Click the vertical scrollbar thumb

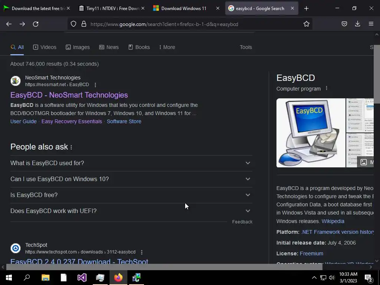(x=377, y=74)
